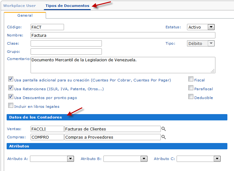Click the search magnifier next to Facturas de Clientes
234x171 pixels.
[x=164, y=129]
